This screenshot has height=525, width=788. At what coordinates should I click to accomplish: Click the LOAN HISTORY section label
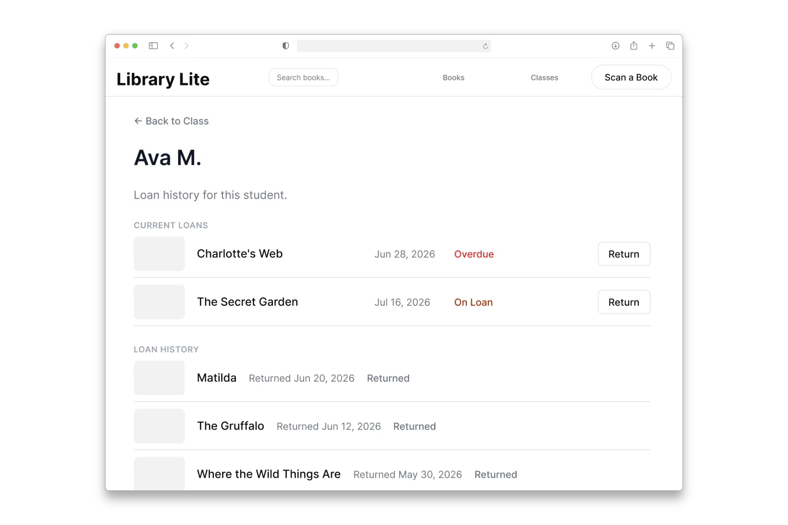click(166, 349)
